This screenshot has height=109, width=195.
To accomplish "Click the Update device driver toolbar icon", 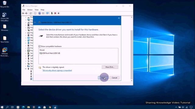I will [52, 13].
